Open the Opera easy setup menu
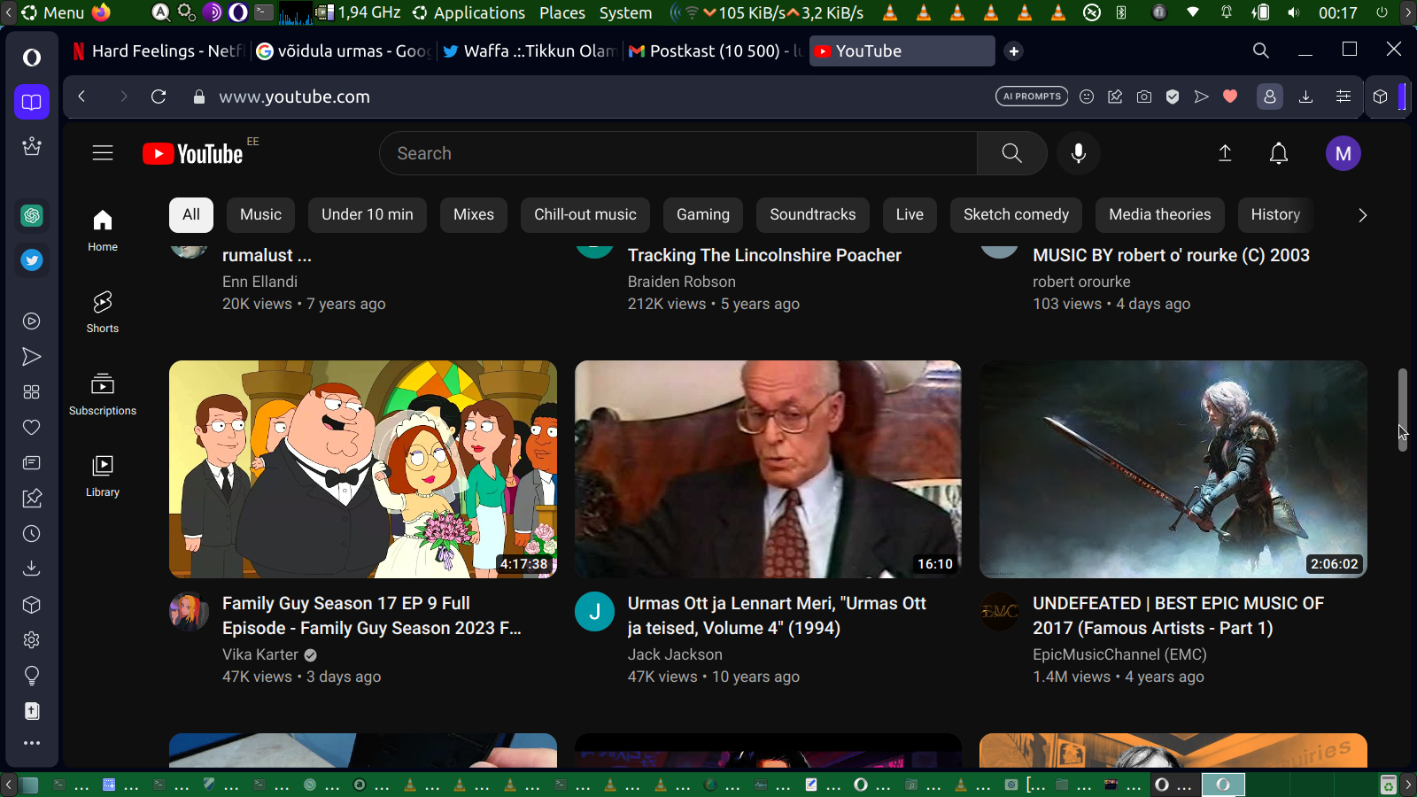Viewport: 1417px width, 797px height. (1343, 97)
